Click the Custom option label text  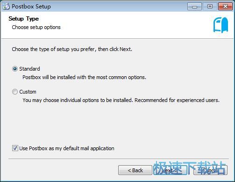coord(28,92)
